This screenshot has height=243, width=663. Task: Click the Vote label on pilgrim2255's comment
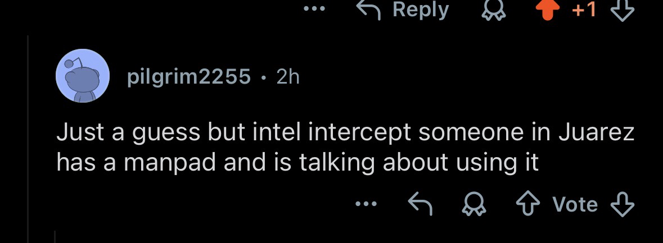click(574, 204)
